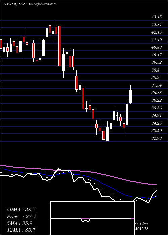Click the Price : 37.4 readout
This screenshot has height=235, width=168.
pyautogui.click(x=21, y=217)
